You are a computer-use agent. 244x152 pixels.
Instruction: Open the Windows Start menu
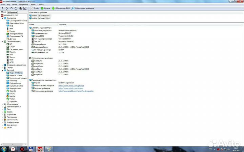pyautogui.click(x=4, y=149)
